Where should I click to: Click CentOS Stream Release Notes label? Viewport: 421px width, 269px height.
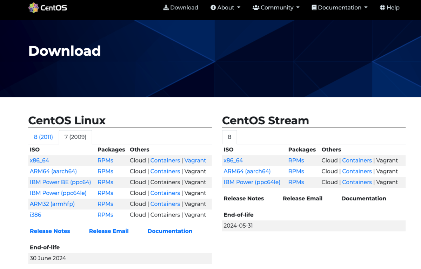[x=244, y=199]
